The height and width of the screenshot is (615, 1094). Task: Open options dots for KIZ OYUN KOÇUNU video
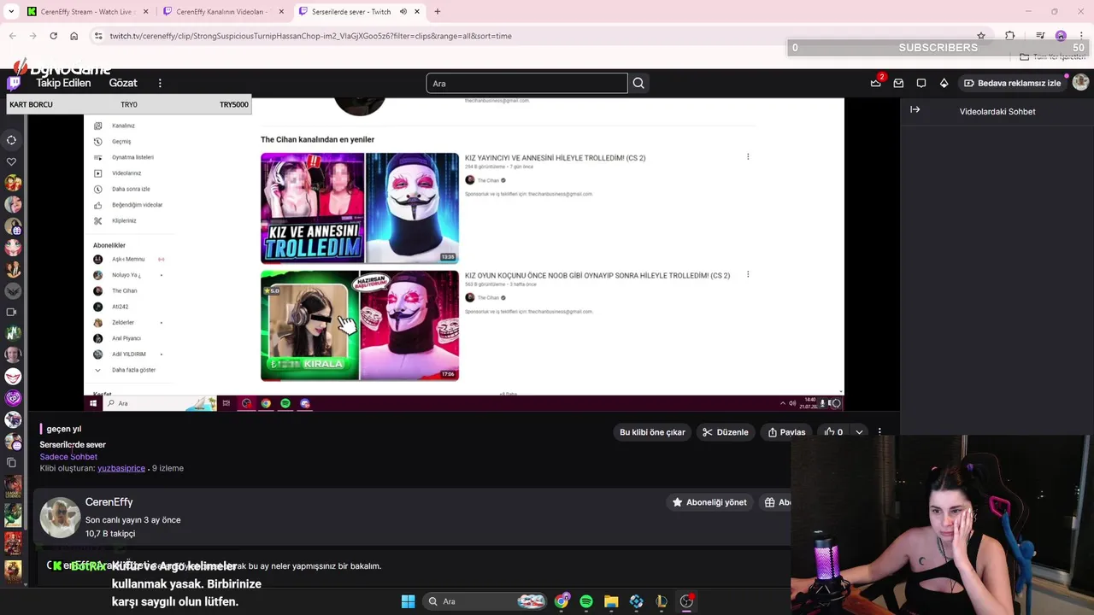tap(748, 275)
